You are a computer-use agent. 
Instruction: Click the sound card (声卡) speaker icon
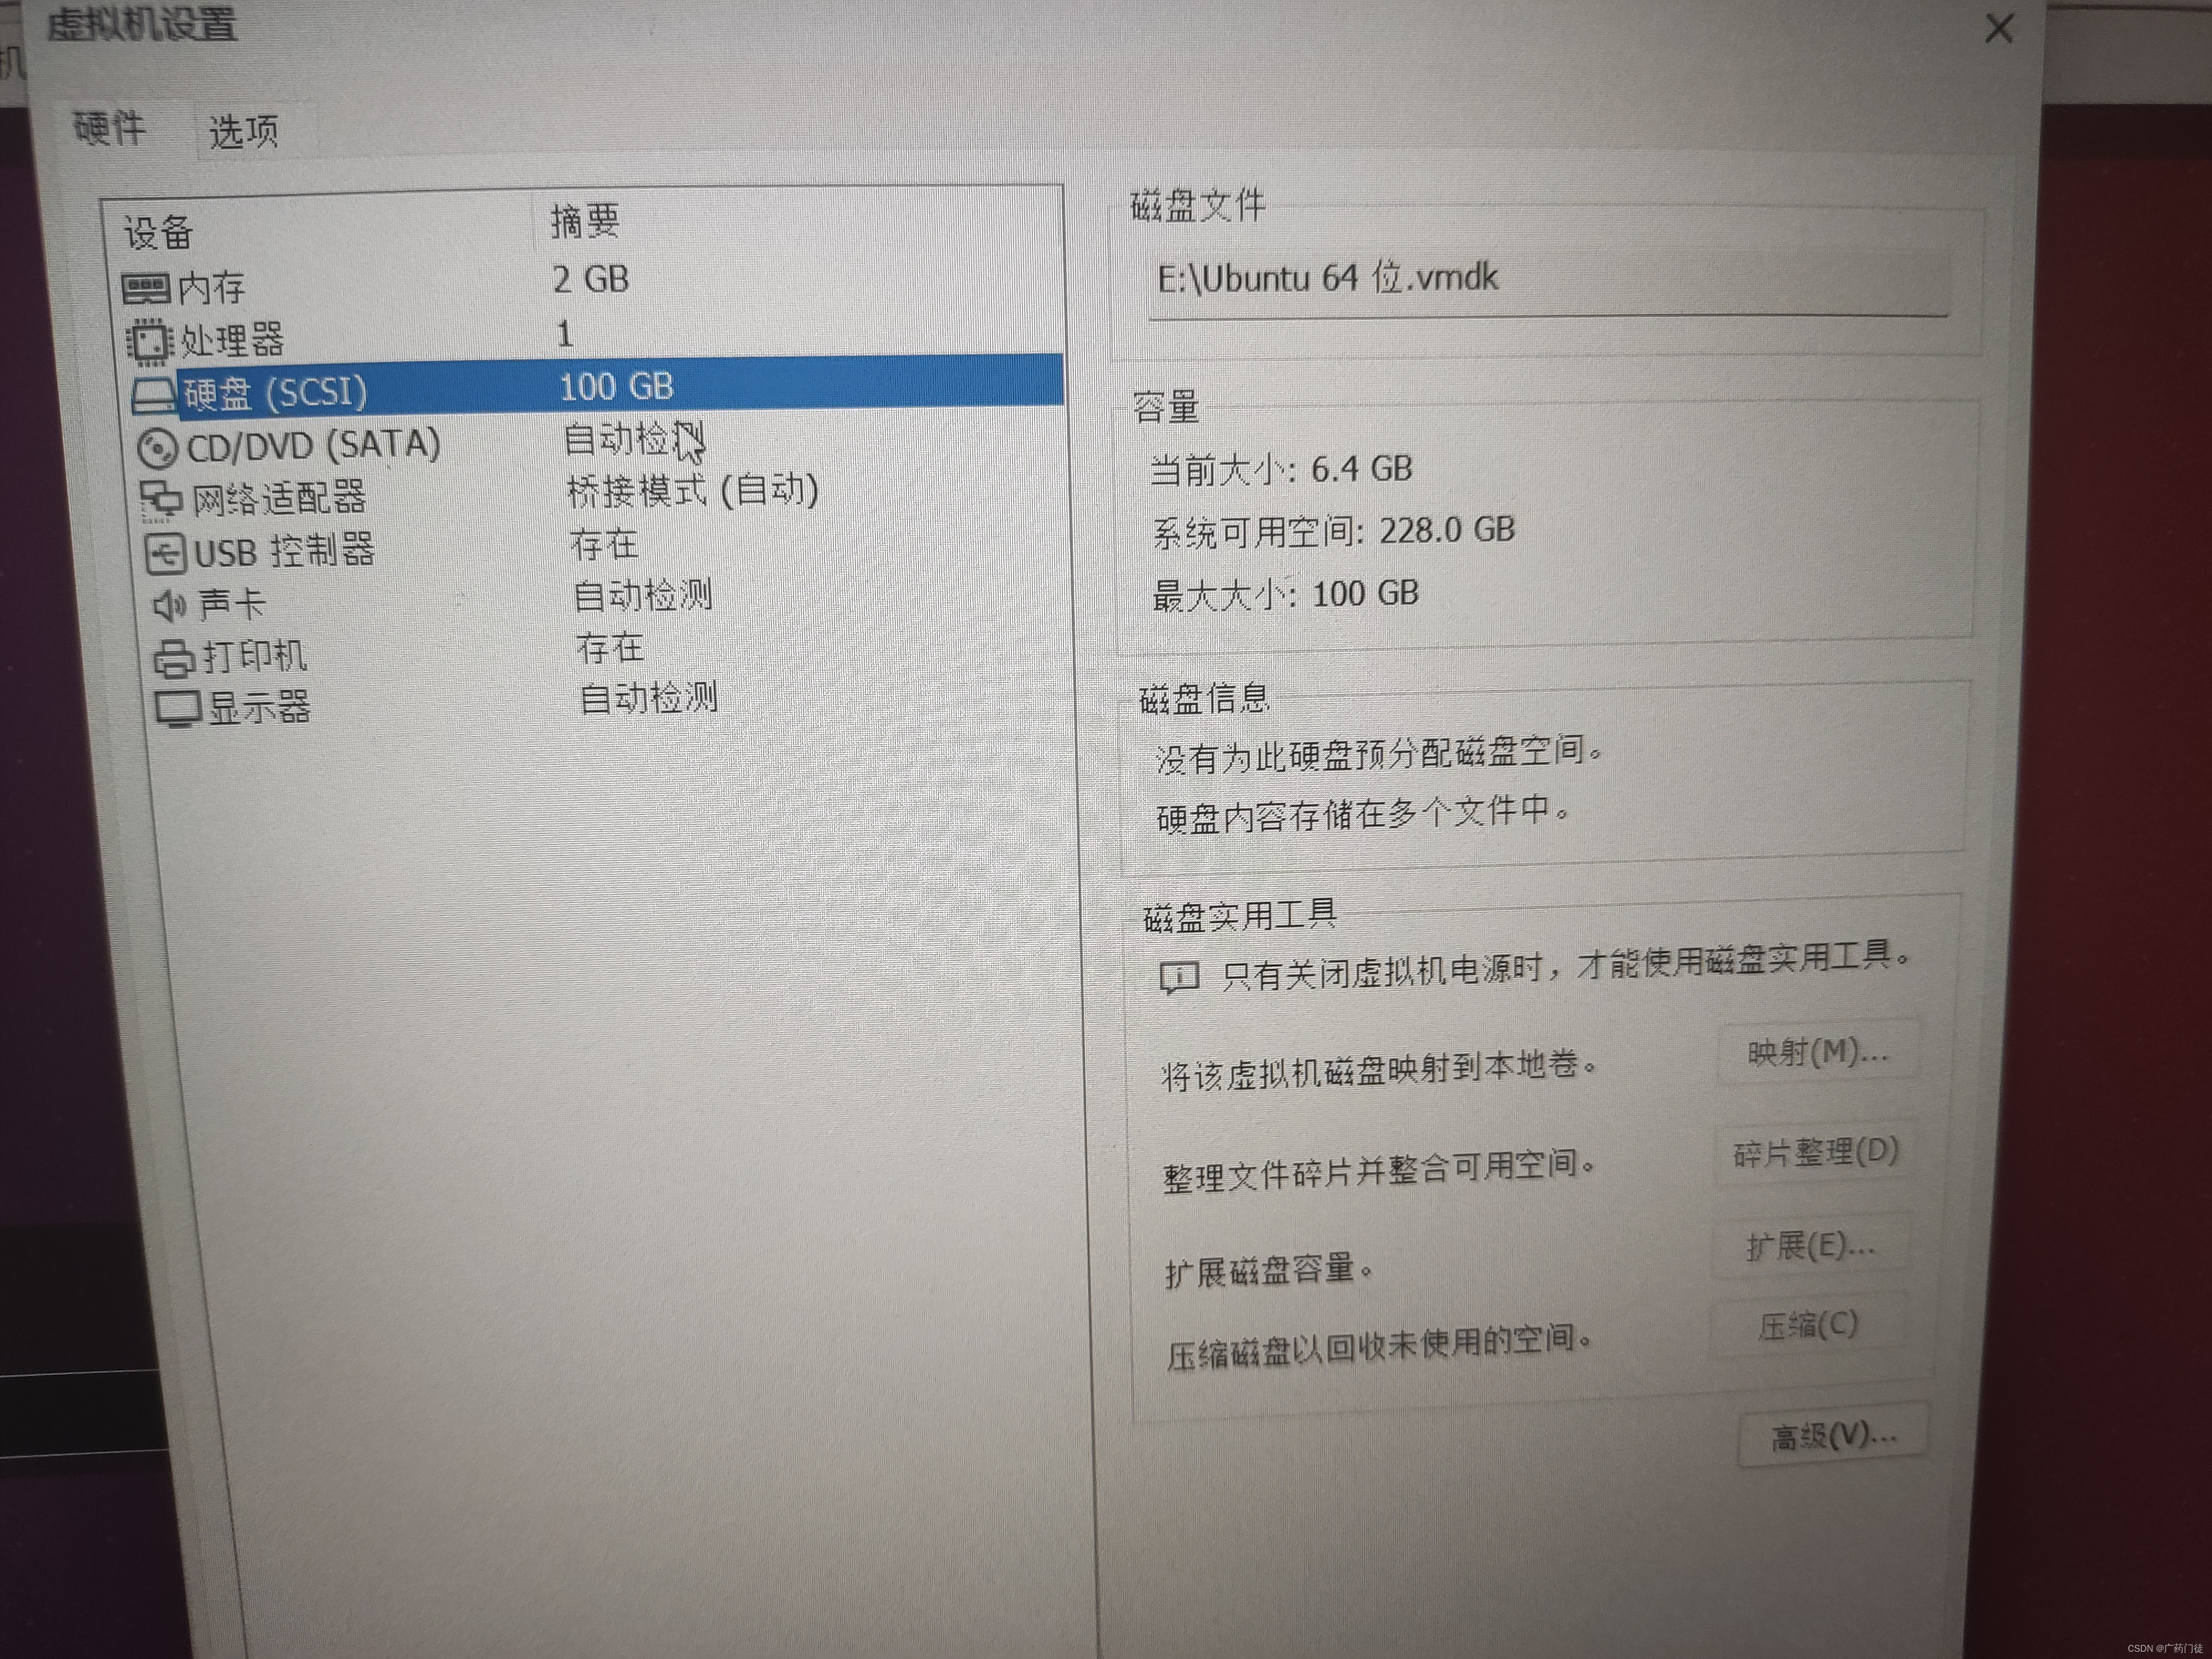click(x=169, y=605)
